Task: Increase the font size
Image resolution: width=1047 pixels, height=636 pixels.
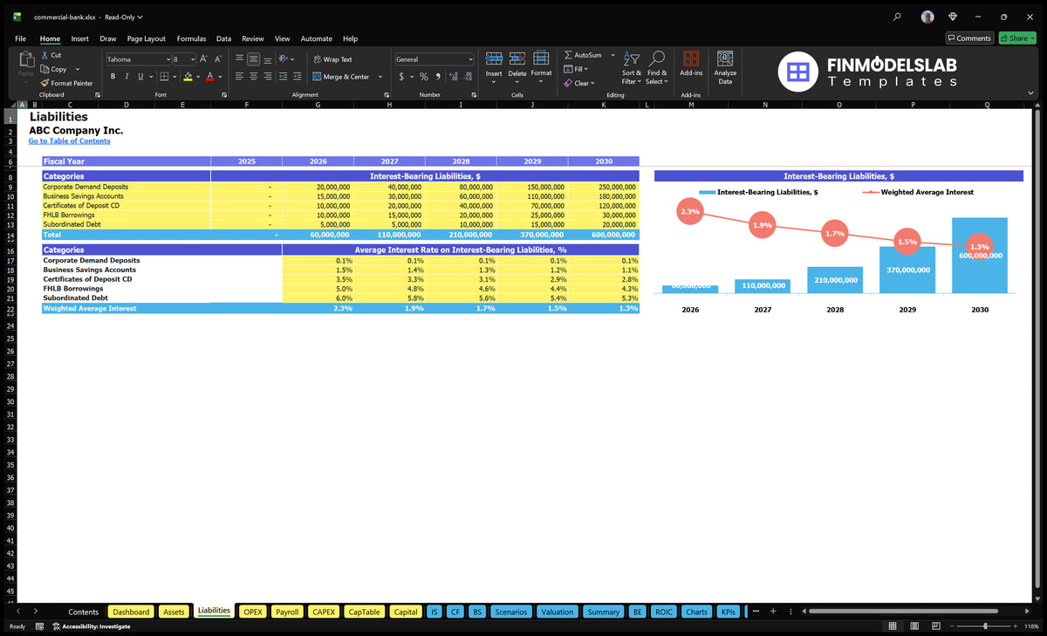Action: pyautogui.click(x=204, y=59)
